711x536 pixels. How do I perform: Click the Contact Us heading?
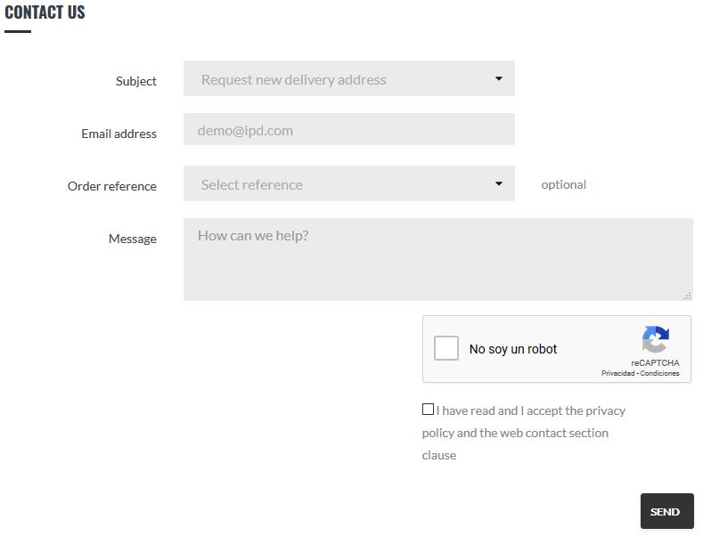pos(45,12)
